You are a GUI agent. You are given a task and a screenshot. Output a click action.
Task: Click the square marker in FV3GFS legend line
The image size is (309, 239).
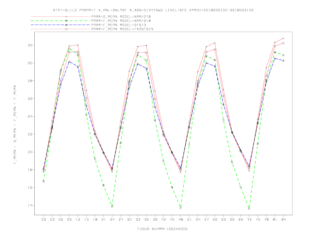(x=66, y=29)
